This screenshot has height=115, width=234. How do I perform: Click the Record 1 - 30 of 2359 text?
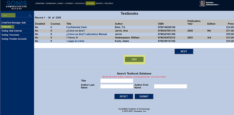[48, 18]
